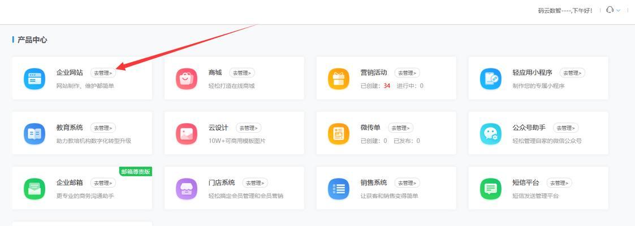Expand the dropdown arrow beside headset
The width and height of the screenshot is (635, 226).
pos(619,11)
